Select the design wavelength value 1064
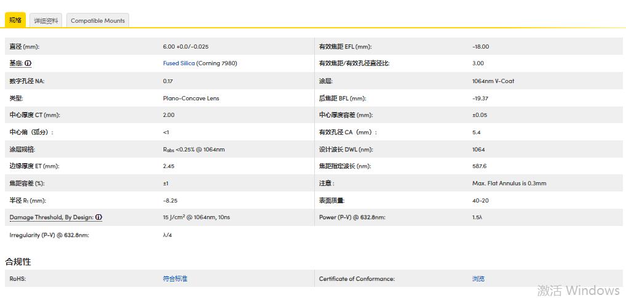The height and width of the screenshot is (298, 626). [478, 150]
